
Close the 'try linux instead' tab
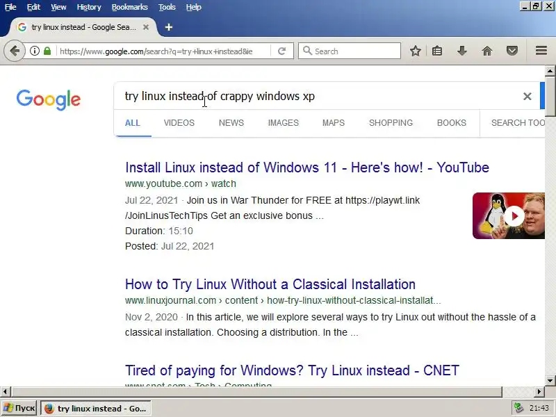pos(146,27)
